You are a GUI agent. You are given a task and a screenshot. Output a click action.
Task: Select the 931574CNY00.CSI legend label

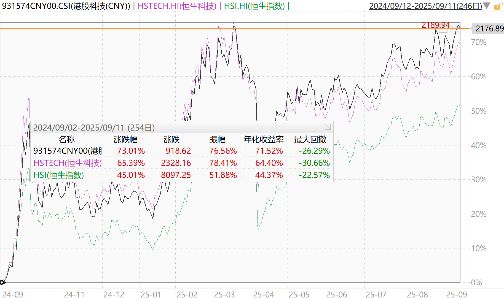point(66,6)
